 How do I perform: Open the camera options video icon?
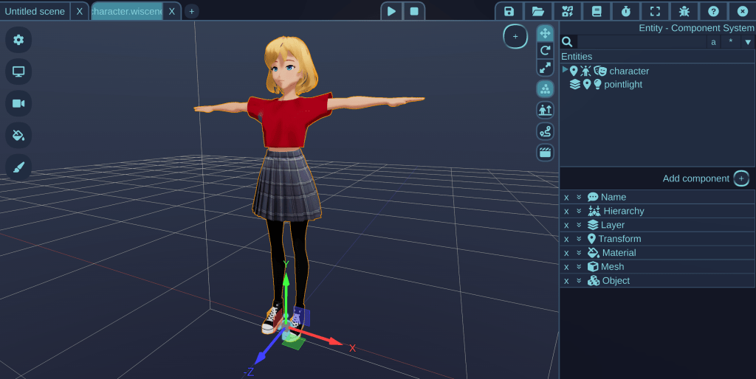coord(18,103)
